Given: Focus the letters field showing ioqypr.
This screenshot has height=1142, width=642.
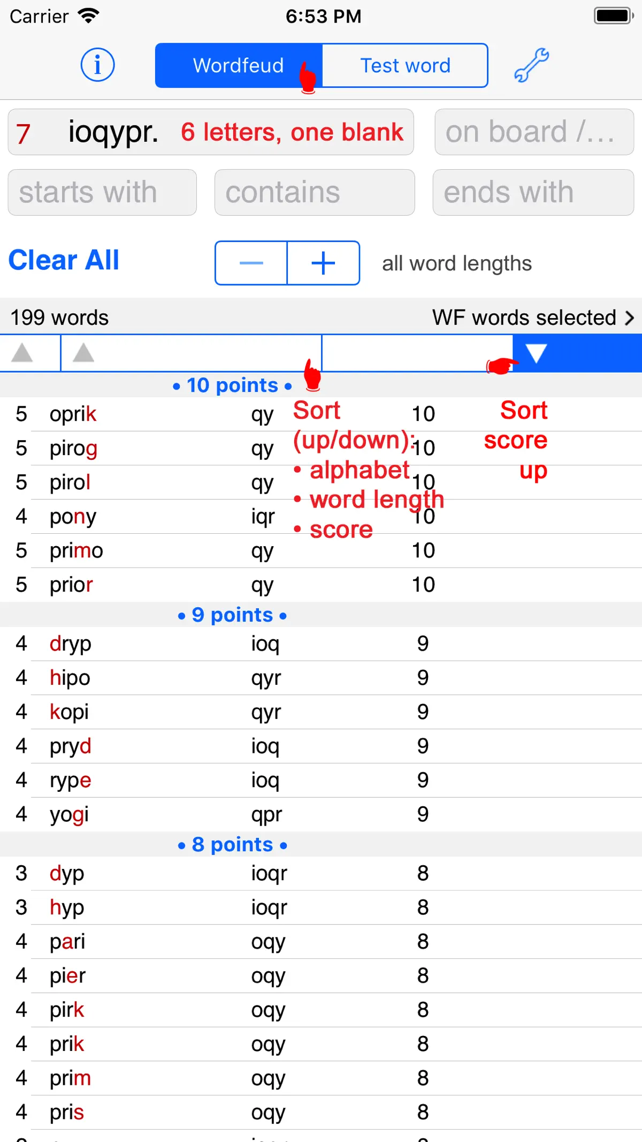Looking at the screenshot, I should point(211,132).
